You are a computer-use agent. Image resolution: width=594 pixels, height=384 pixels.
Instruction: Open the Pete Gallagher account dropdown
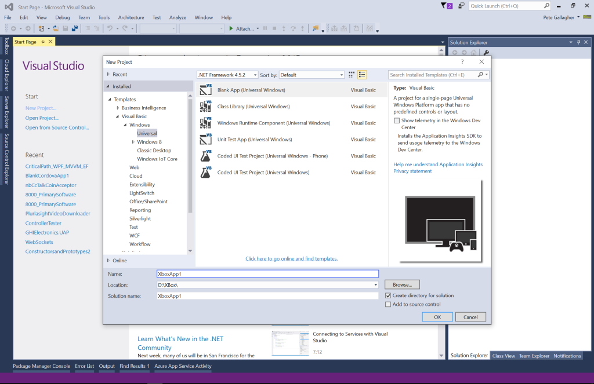[x=578, y=17]
